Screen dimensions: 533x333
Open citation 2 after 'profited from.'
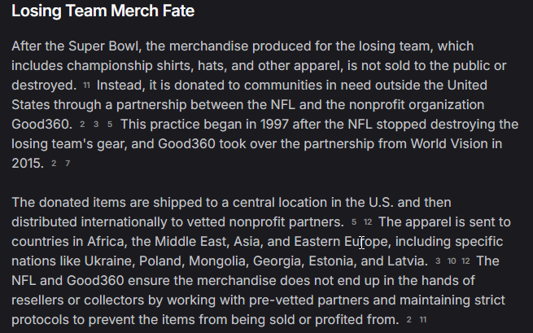pos(409,320)
